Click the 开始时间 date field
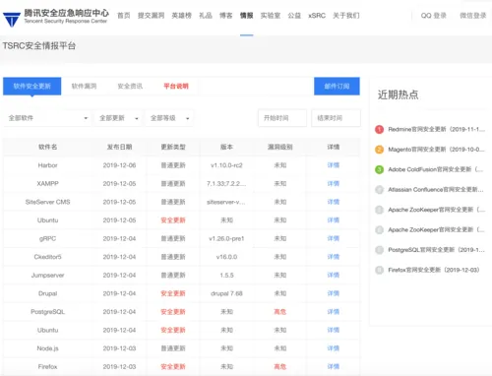 [x=282, y=118]
